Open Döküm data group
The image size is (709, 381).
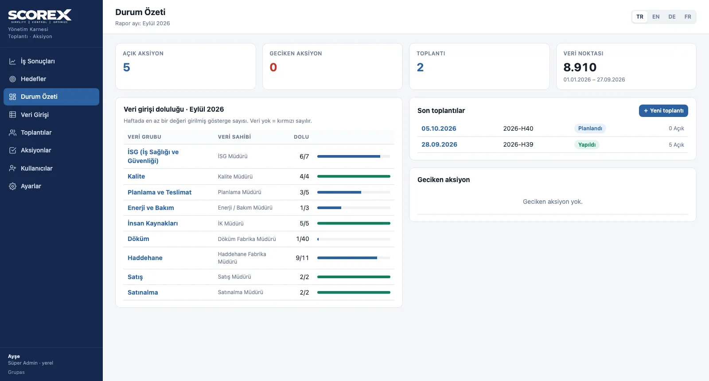pos(138,239)
